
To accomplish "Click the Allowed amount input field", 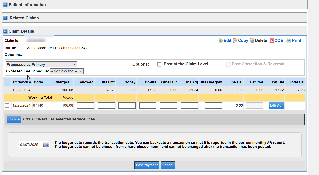I will tap(85, 106).
